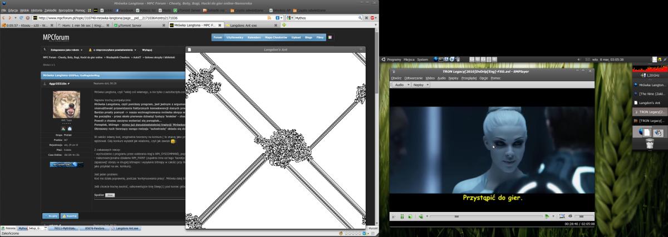
Task: Select the TRON Legacy folder entry in the side window list
Action: point(649,121)
